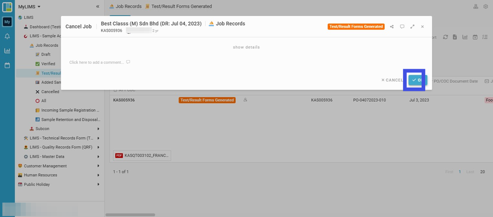Expand Human Resources arrow
This screenshot has height=217, width=493.
click(99, 175)
